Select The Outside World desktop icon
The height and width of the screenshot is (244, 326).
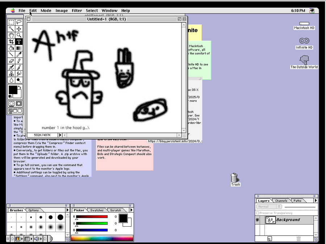[304, 62]
